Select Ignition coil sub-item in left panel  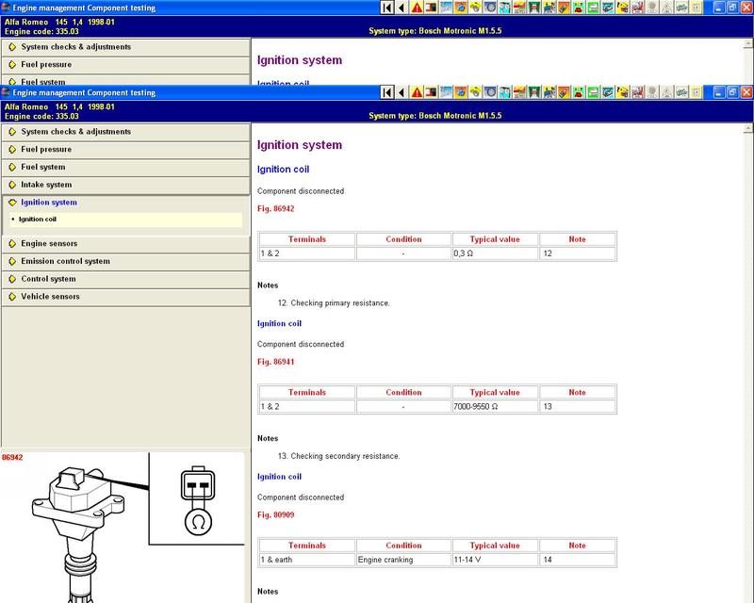pos(126,220)
